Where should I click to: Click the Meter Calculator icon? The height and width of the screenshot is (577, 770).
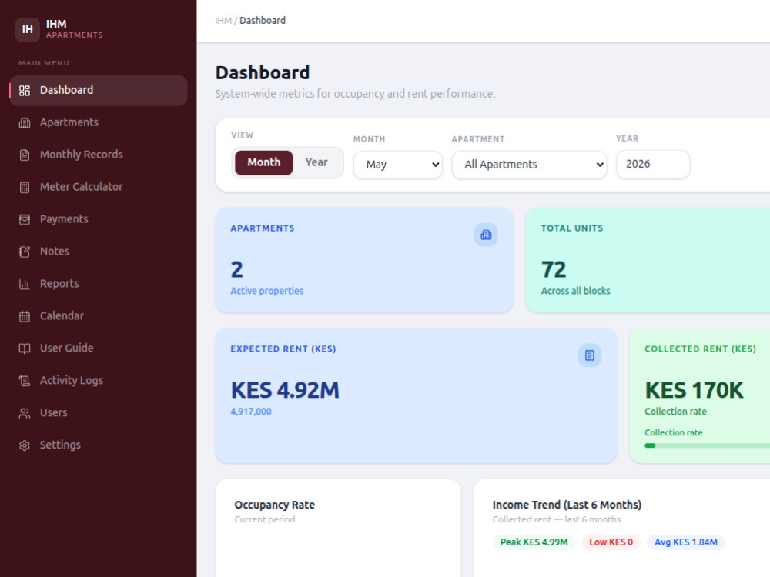[25, 188]
